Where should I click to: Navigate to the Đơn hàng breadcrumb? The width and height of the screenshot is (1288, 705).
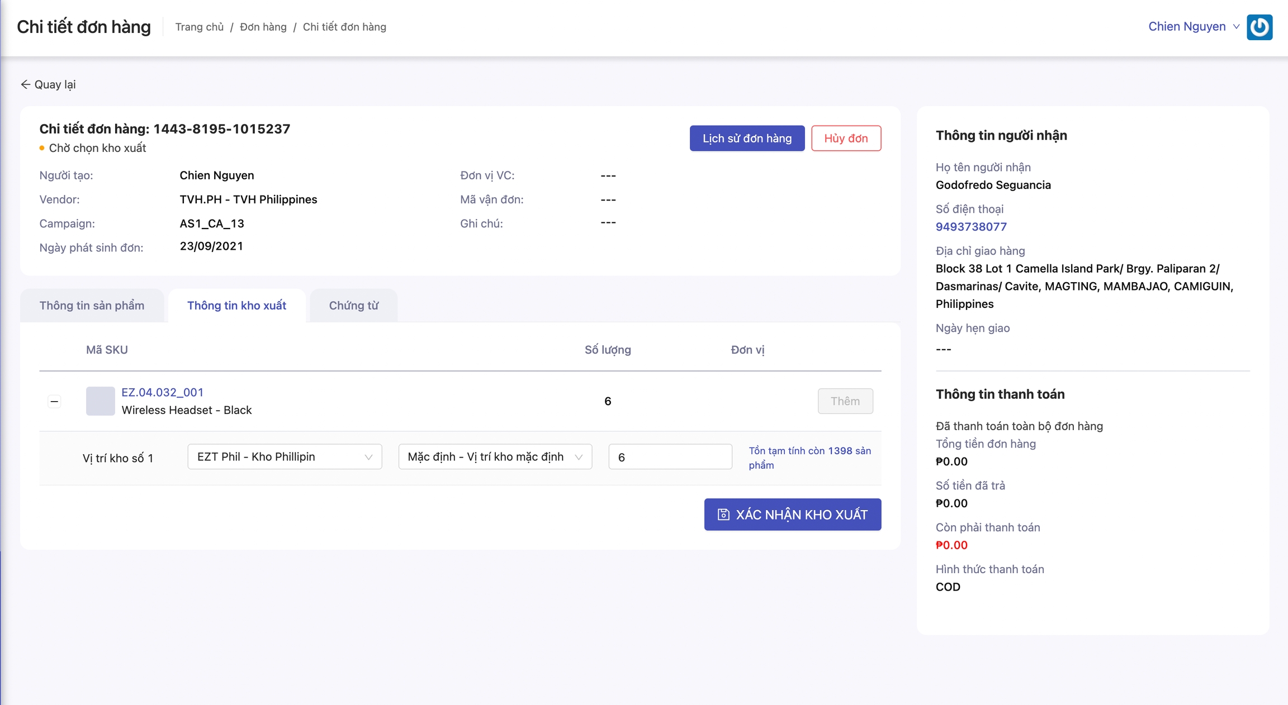(x=263, y=27)
